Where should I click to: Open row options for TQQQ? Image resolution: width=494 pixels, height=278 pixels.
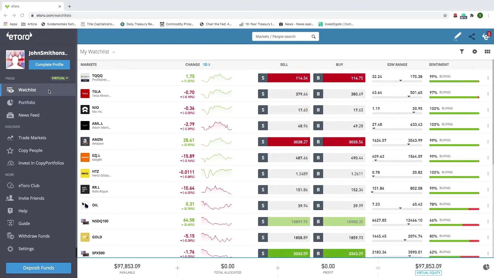point(488,78)
